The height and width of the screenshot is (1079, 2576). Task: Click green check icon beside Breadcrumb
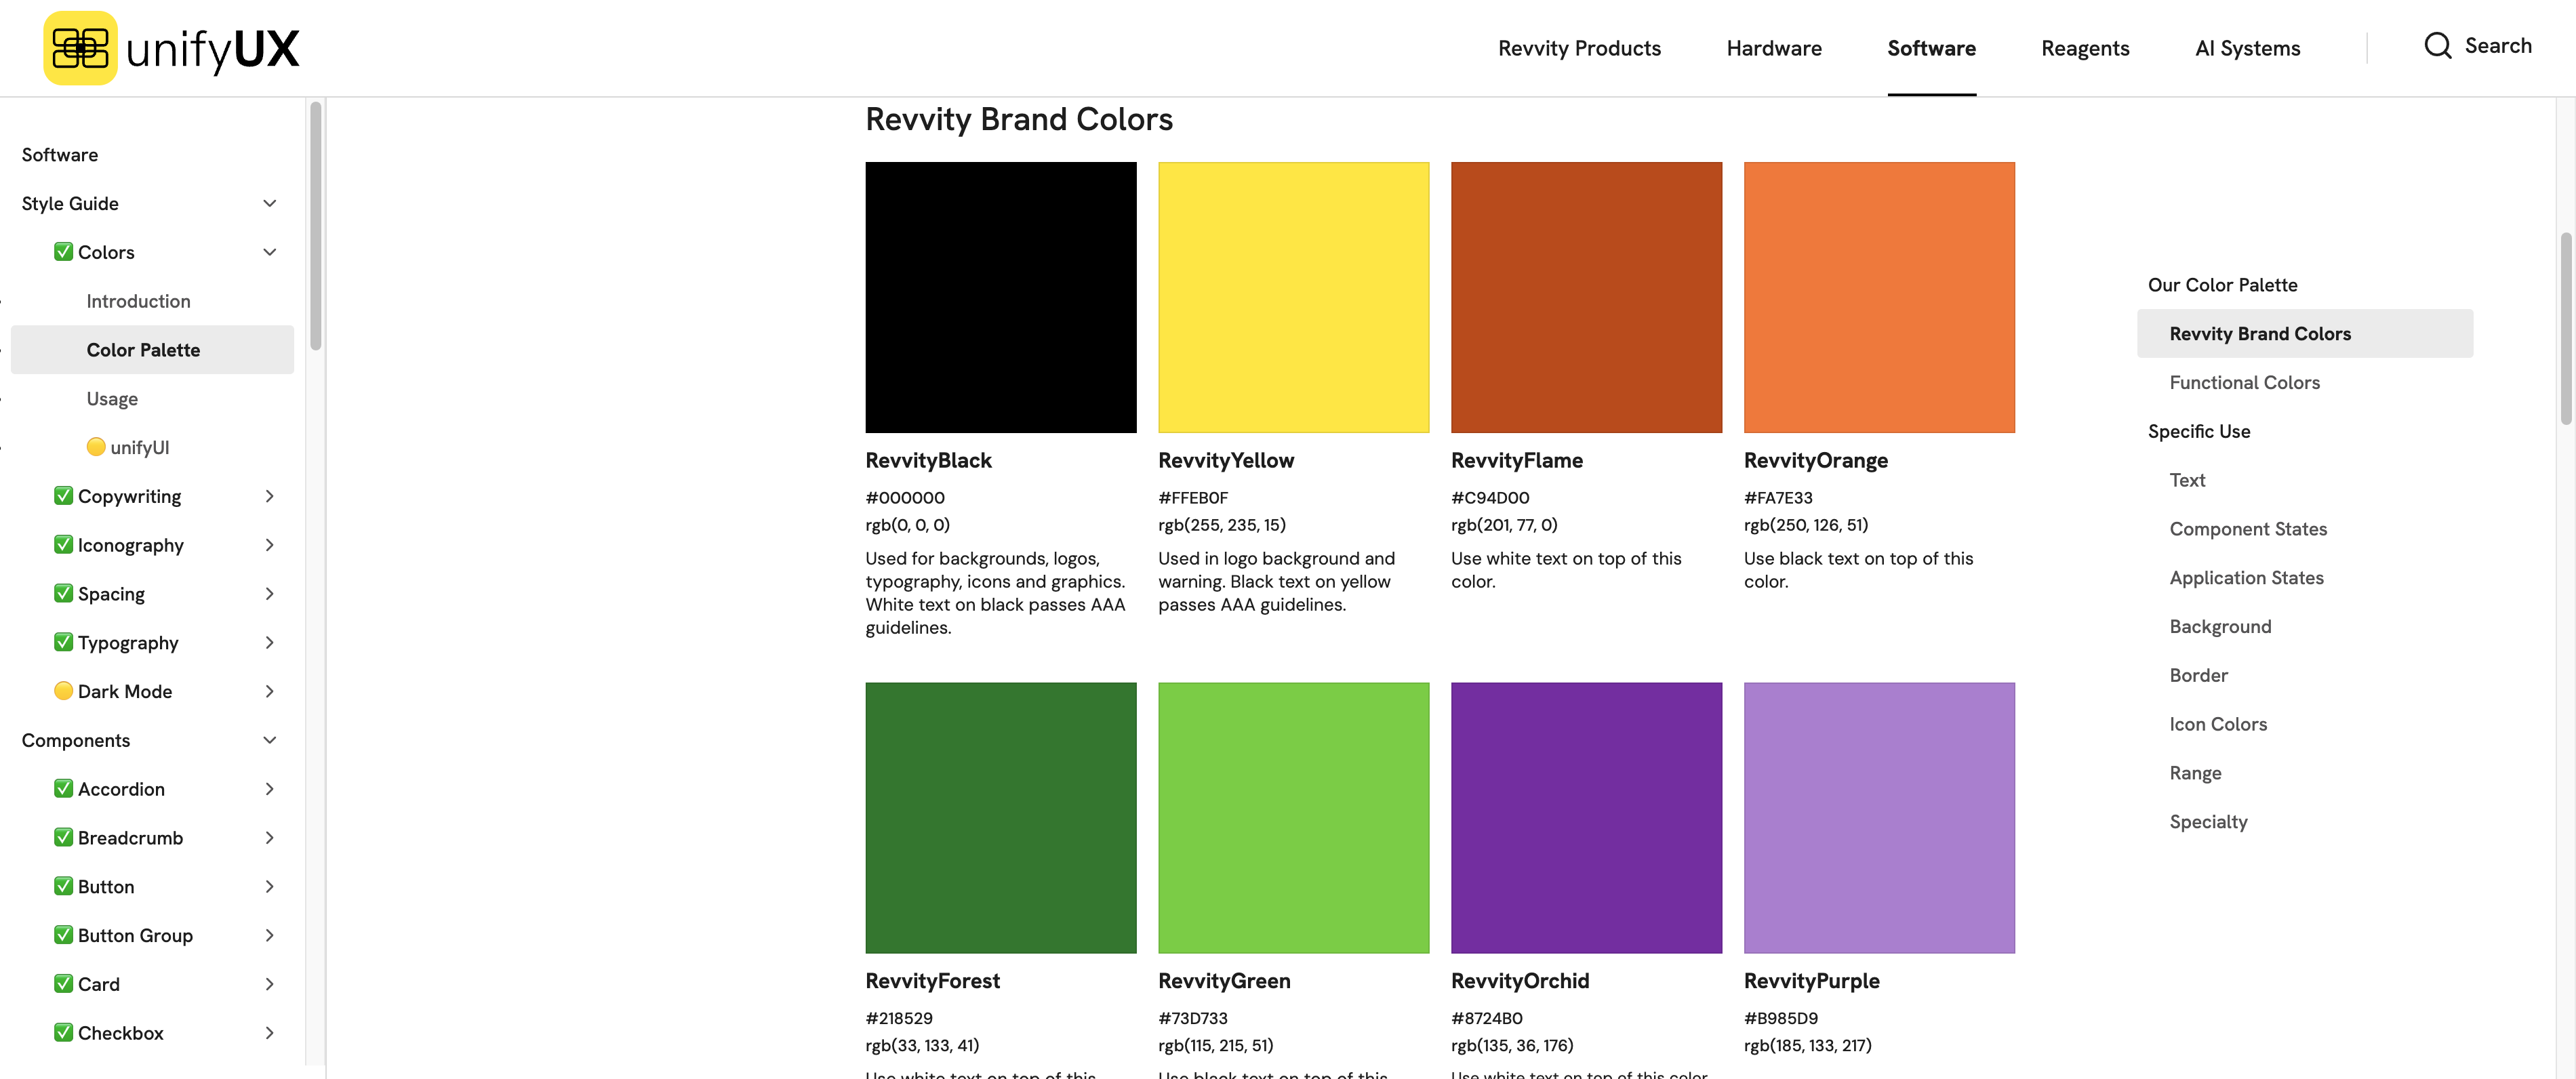63,837
